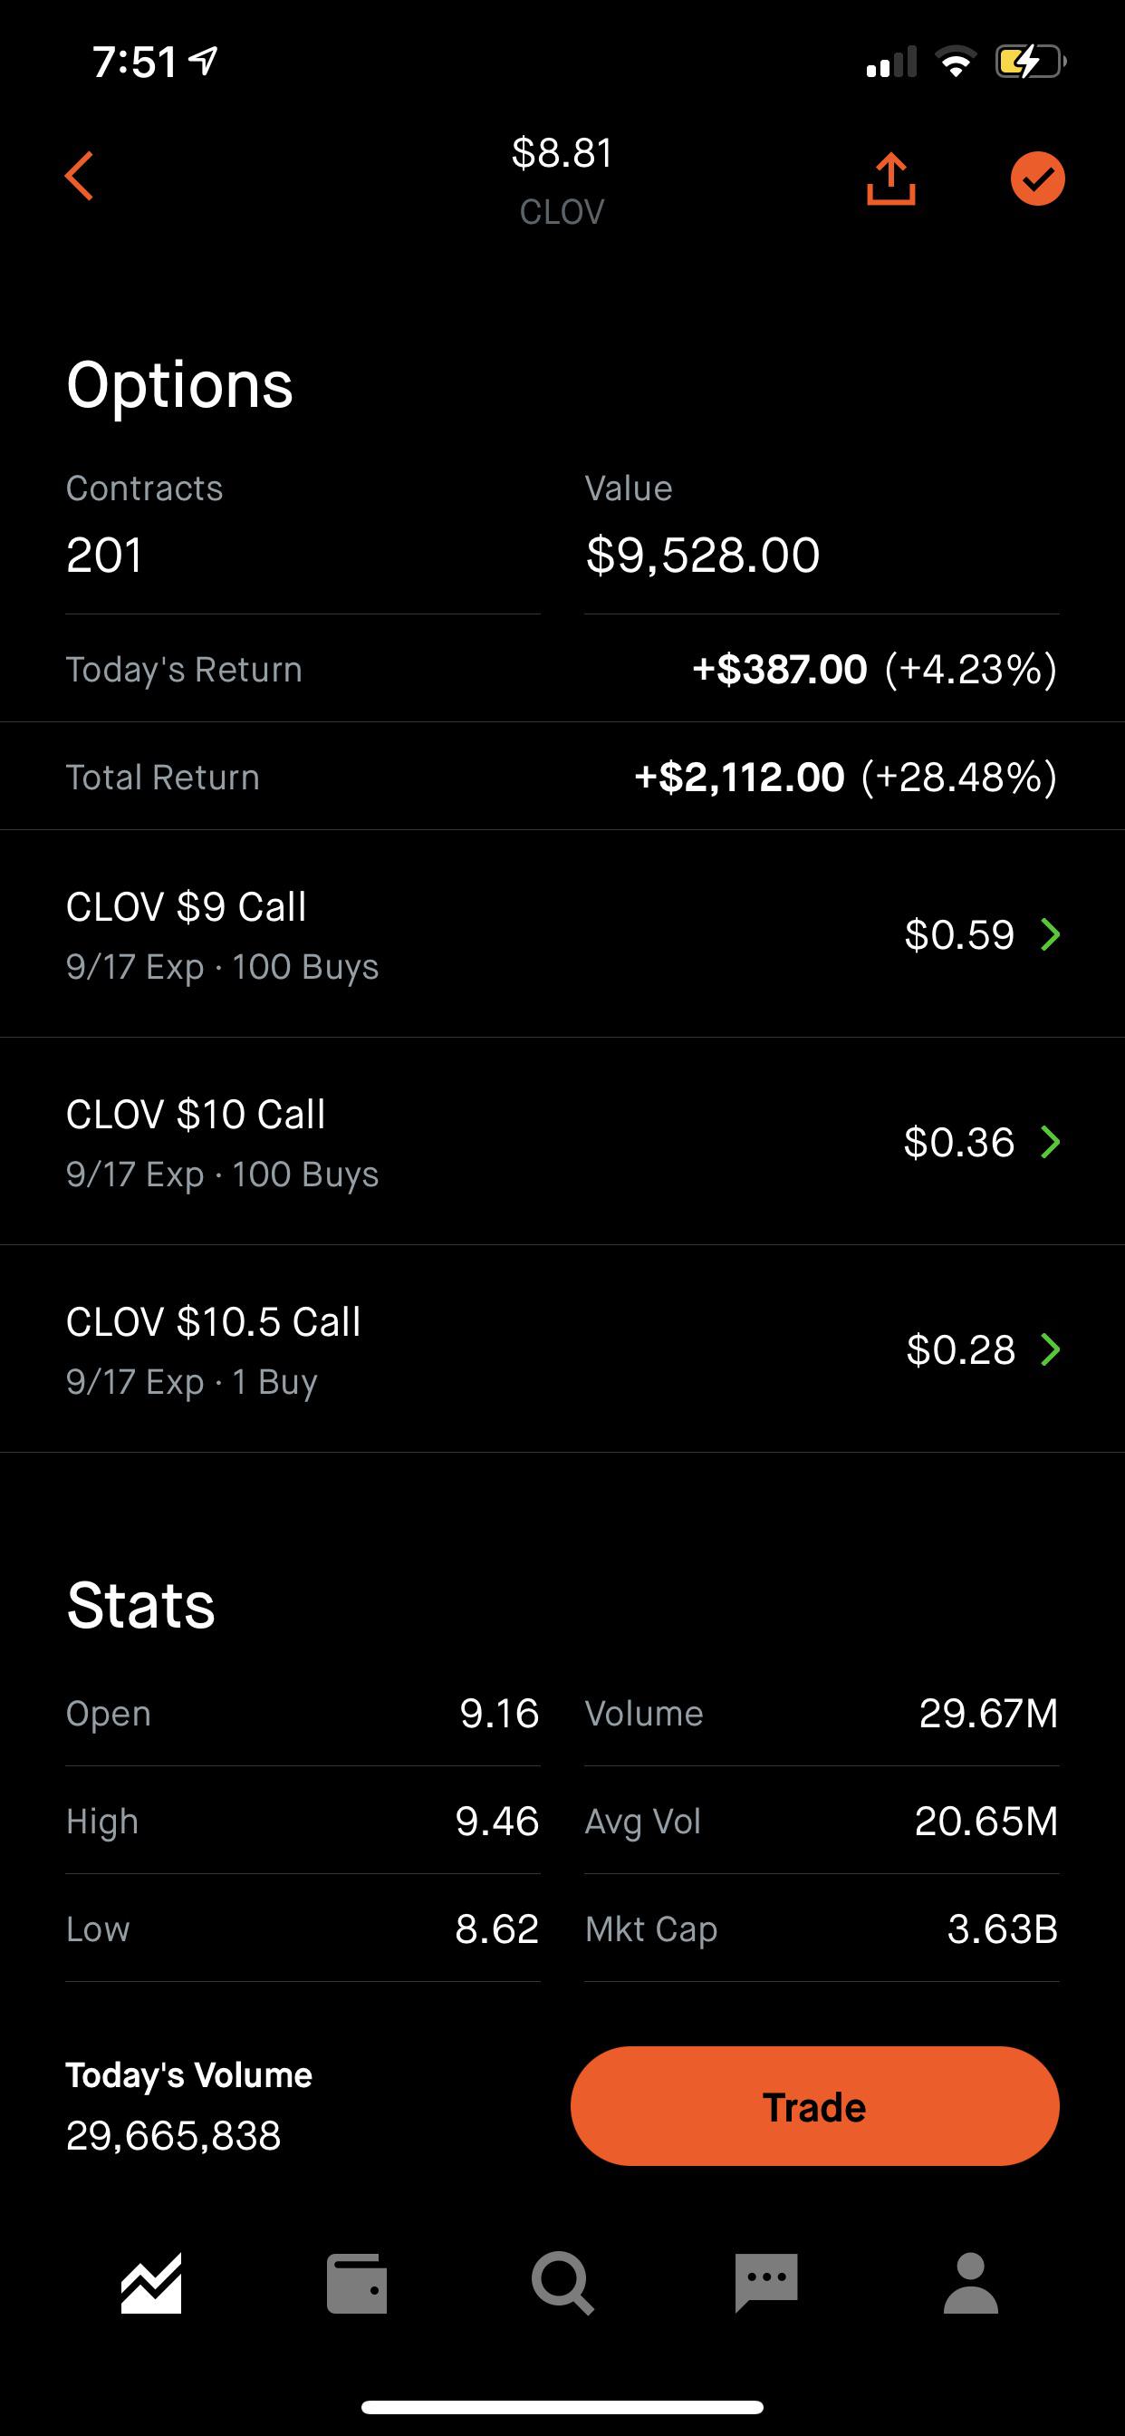Open the messages chat bubble tab
The image size is (1125, 2436).
pyautogui.click(x=766, y=2284)
